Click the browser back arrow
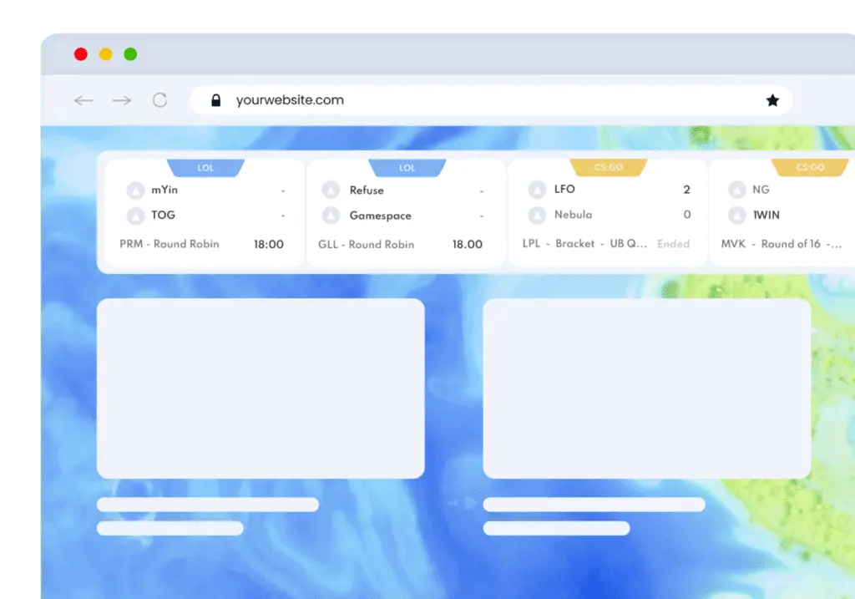Screen dimensions: 855x599 pos(83,100)
